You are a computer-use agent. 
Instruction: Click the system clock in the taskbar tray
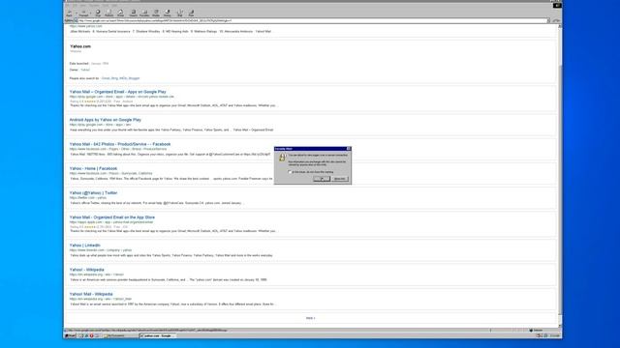[x=554, y=335]
